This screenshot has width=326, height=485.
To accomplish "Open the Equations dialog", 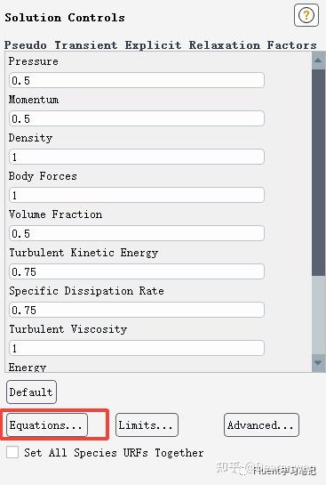I will coord(47,425).
